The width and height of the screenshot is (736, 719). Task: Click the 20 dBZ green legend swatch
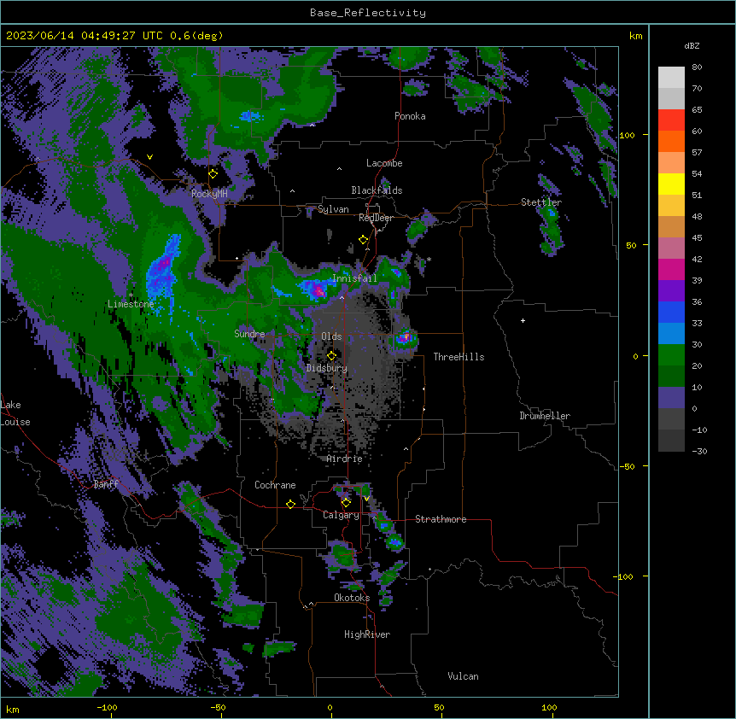[672, 376]
